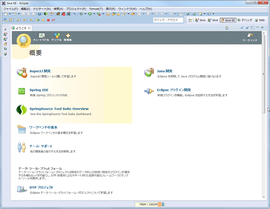
Task: Open the AspectJ 開発 link
Action: [40, 71]
